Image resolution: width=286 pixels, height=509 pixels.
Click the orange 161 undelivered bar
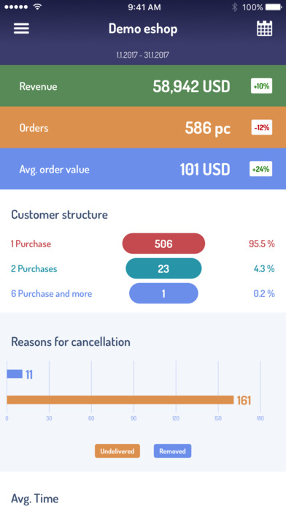[120, 400]
